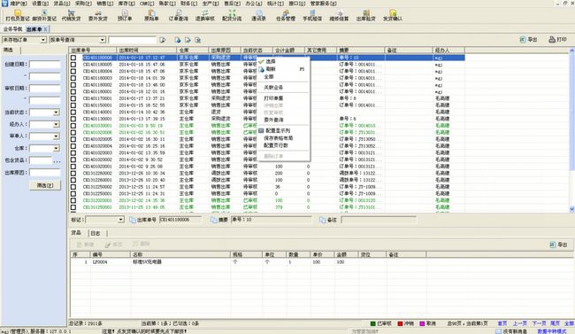Click the refresh icon in the filter bar

click(x=178, y=40)
